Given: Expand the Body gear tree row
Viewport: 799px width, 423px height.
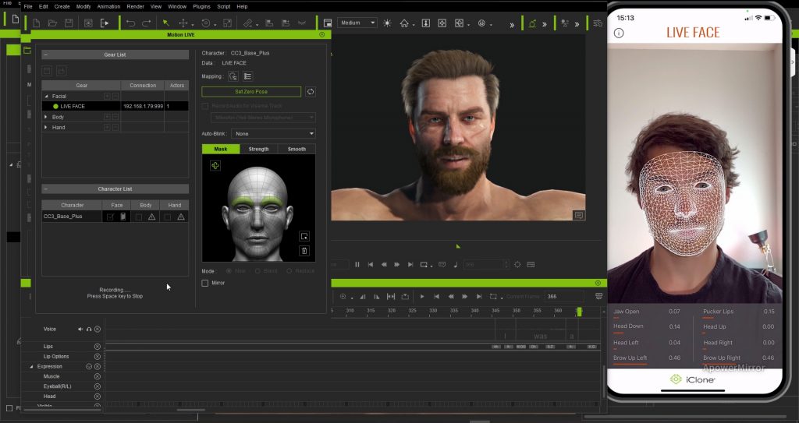Looking at the screenshot, I should (x=46, y=117).
